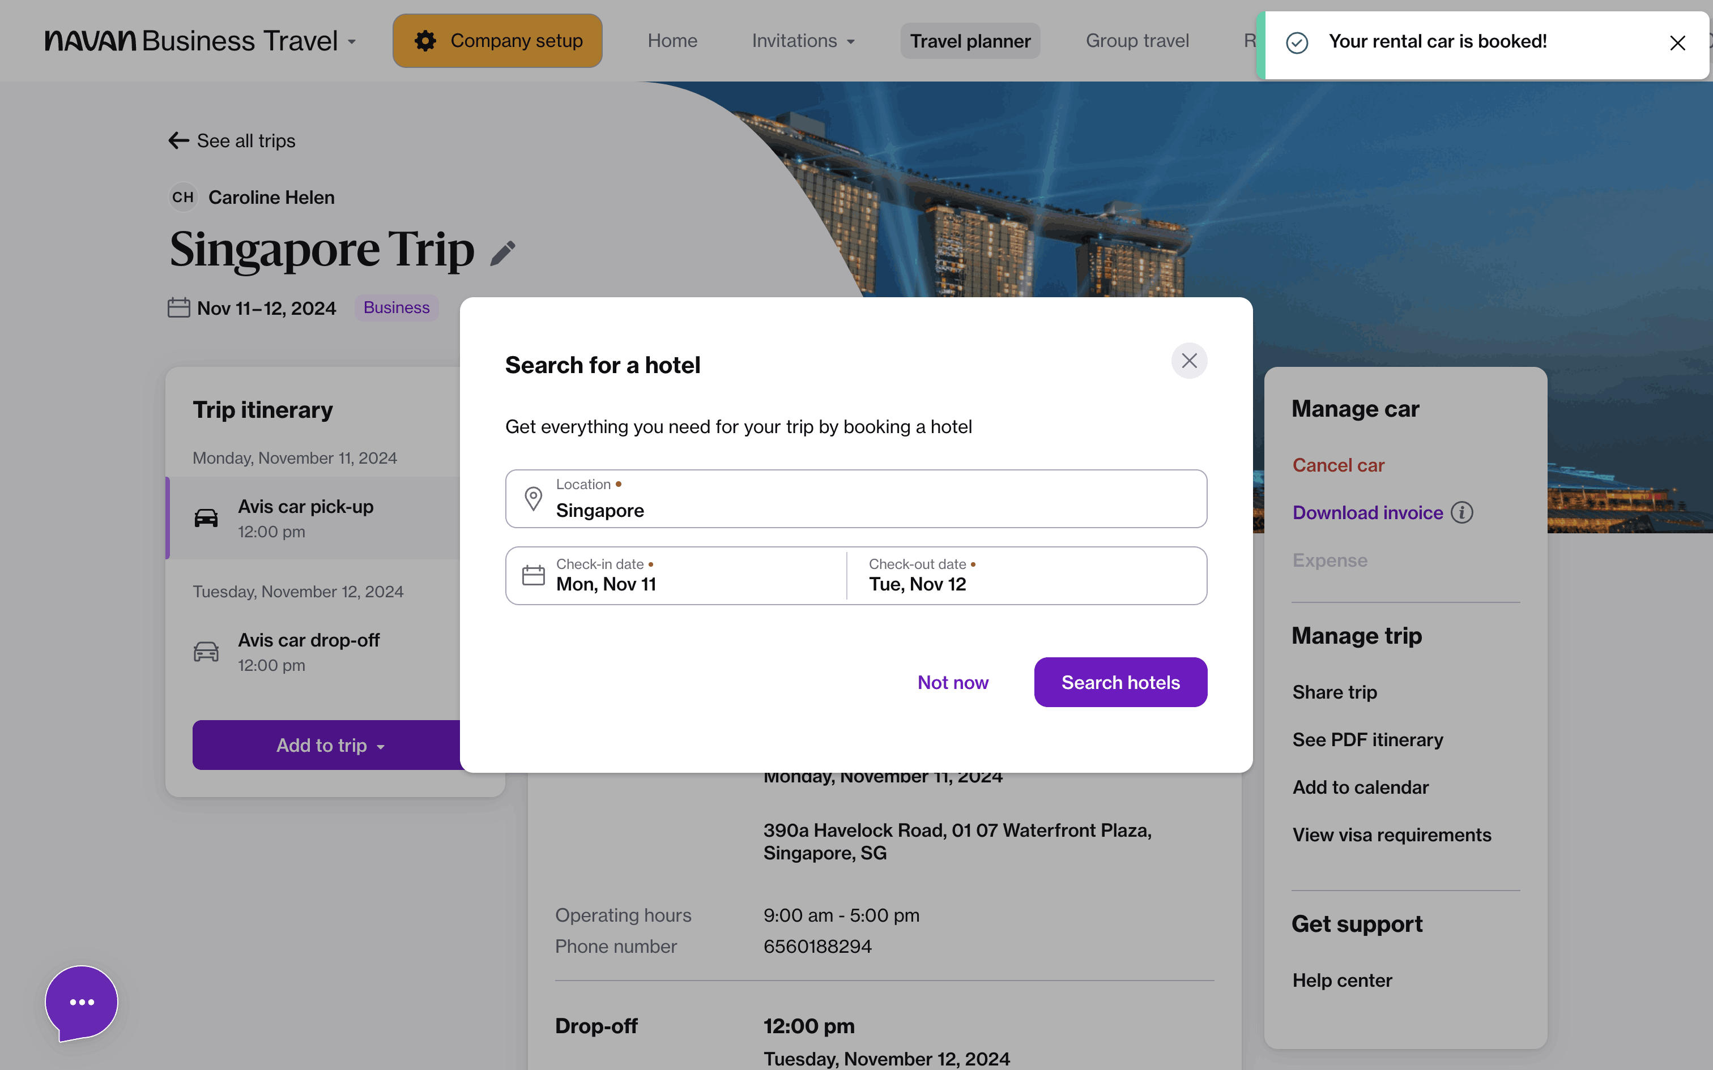The width and height of the screenshot is (1713, 1070).
Task: Click the pencil icon to rename Singapore Trip
Action: [x=502, y=254]
